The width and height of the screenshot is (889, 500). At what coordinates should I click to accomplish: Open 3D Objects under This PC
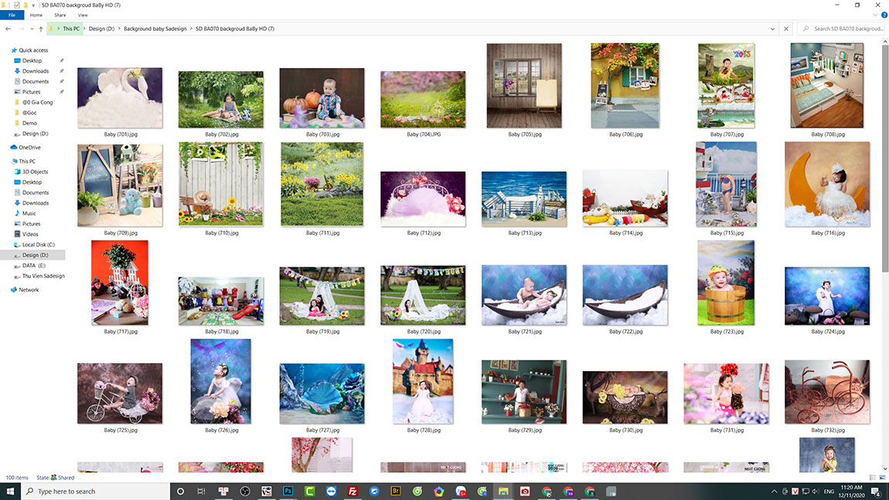pyautogui.click(x=35, y=172)
